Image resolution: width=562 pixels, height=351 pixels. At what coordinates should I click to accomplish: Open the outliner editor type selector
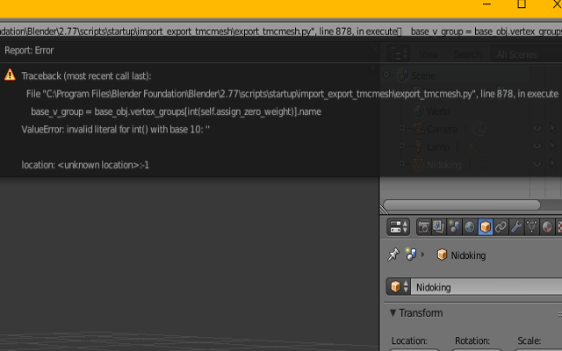pyautogui.click(x=398, y=54)
